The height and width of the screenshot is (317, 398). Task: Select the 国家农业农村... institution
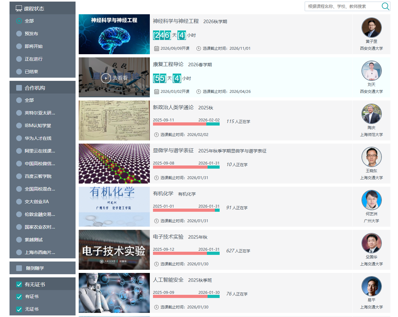[19, 227]
